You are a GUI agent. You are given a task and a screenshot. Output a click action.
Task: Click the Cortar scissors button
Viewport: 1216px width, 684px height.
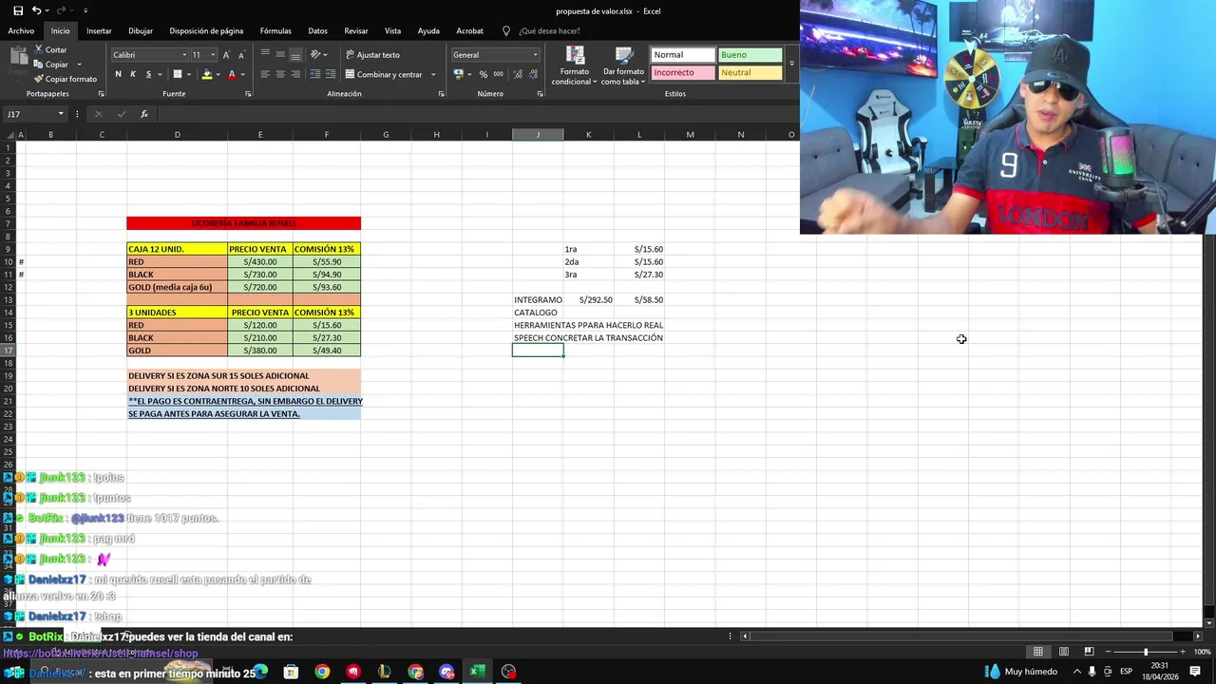(x=50, y=49)
